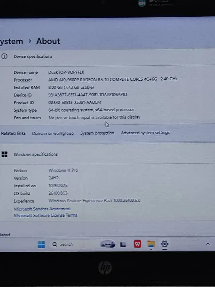
Task: Open System protection link
Action: click(97, 133)
